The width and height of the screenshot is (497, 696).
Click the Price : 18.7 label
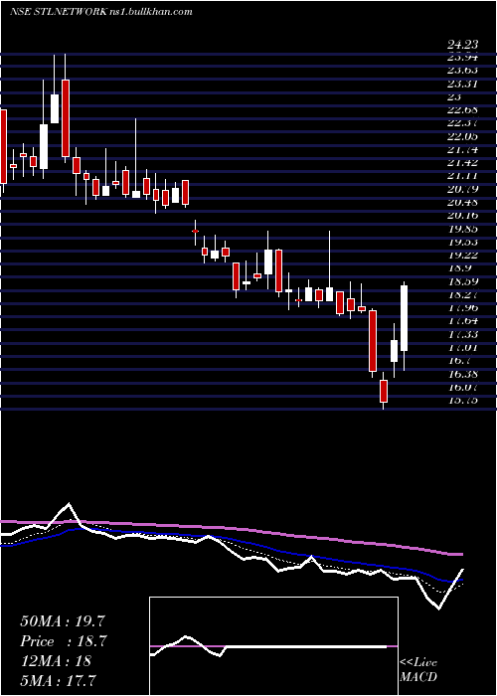pyautogui.click(x=64, y=641)
